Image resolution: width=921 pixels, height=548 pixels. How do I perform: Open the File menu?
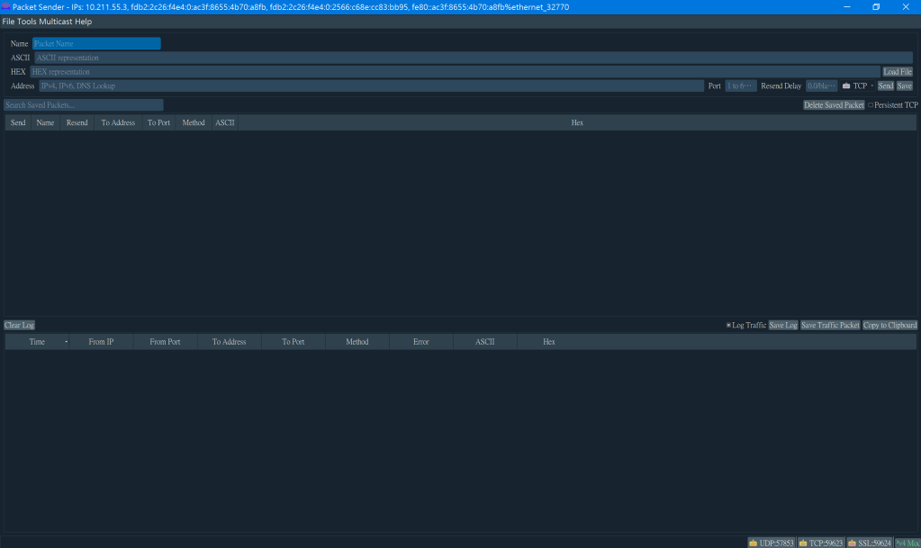(x=8, y=22)
